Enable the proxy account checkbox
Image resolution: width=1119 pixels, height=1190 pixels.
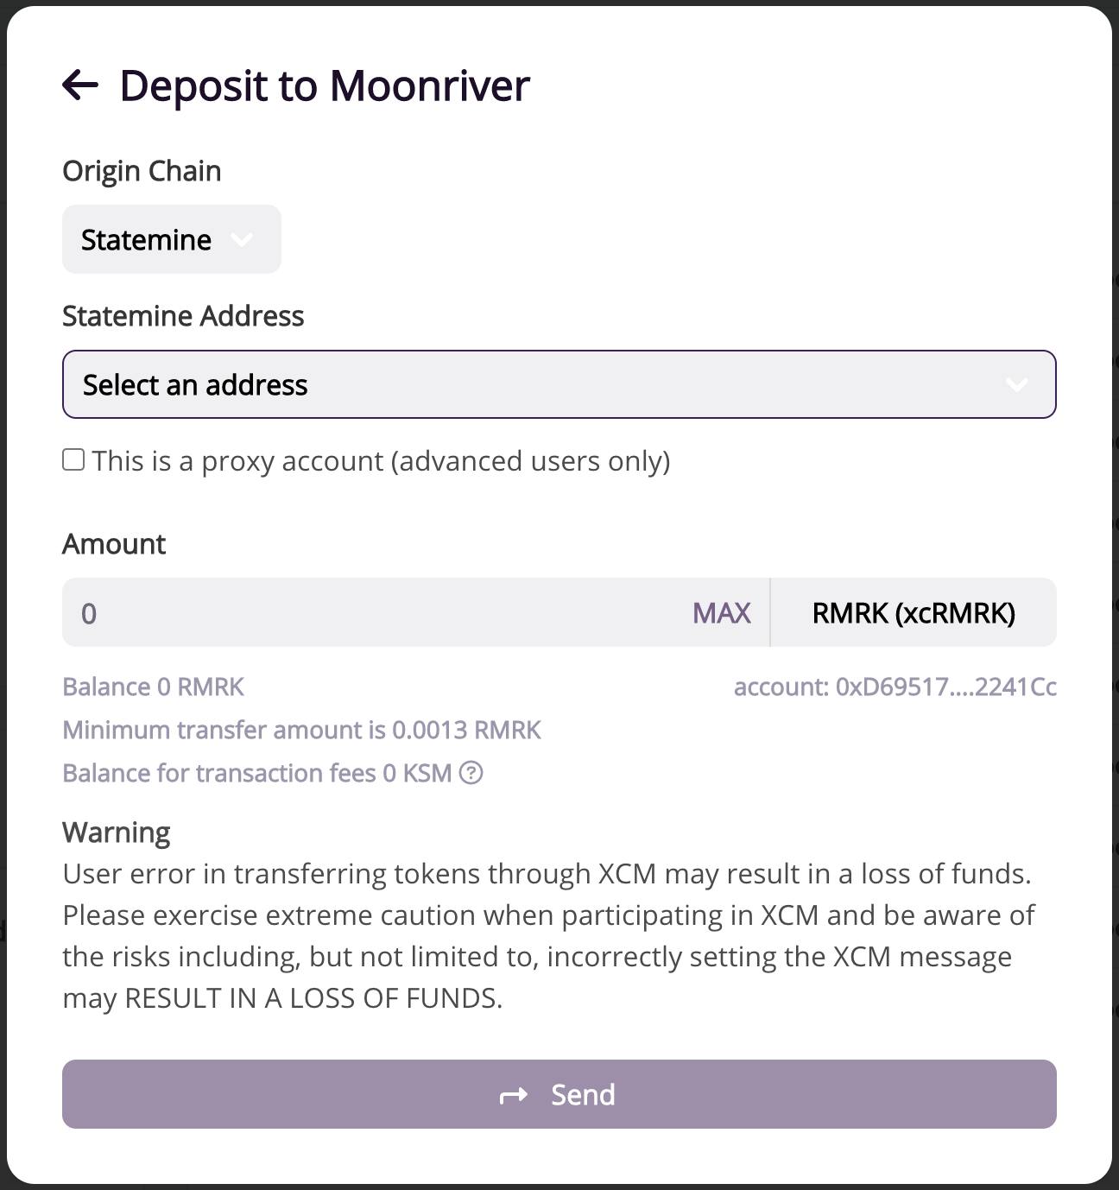click(73, 459)
